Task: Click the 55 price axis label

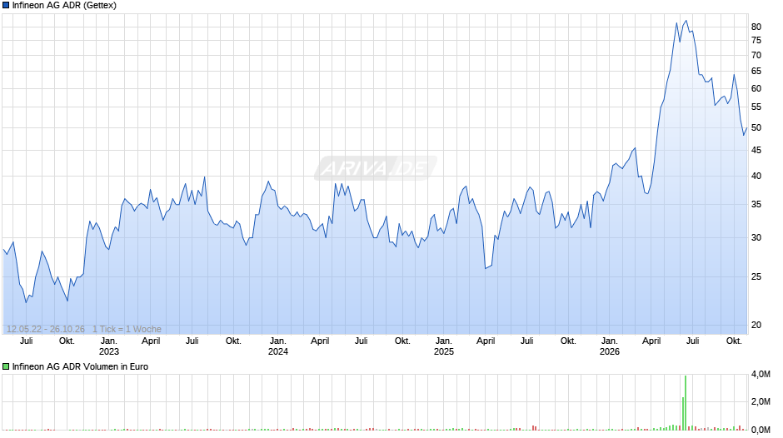Action: coord(756,107)
